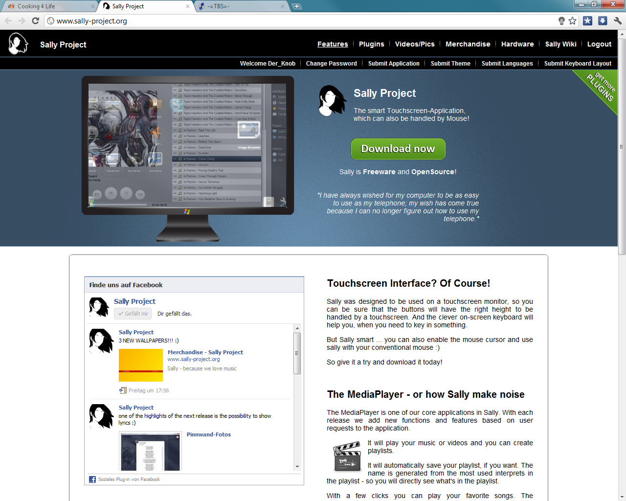The height and width of the screenshot is (501, 626).
Task: Toggle the Gefällt mir like button
Action: pyautogui.click(x=133, y=314)
